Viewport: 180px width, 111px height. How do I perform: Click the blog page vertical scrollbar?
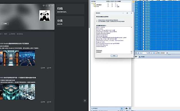click(89, 14)
